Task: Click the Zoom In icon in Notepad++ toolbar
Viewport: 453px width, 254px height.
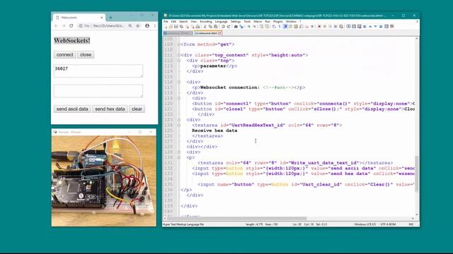Action: (248, 27)
